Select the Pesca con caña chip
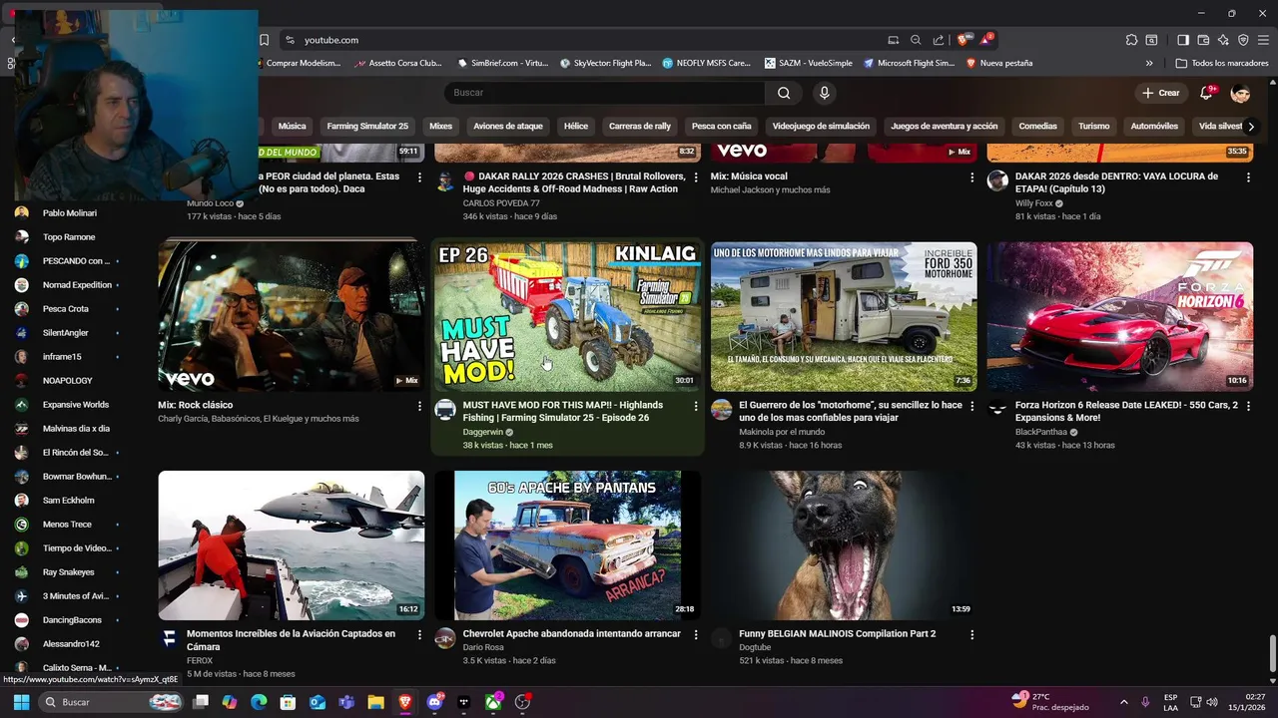Image resolution: width=1278 pixels, height=718 pixels. (722, 127)
